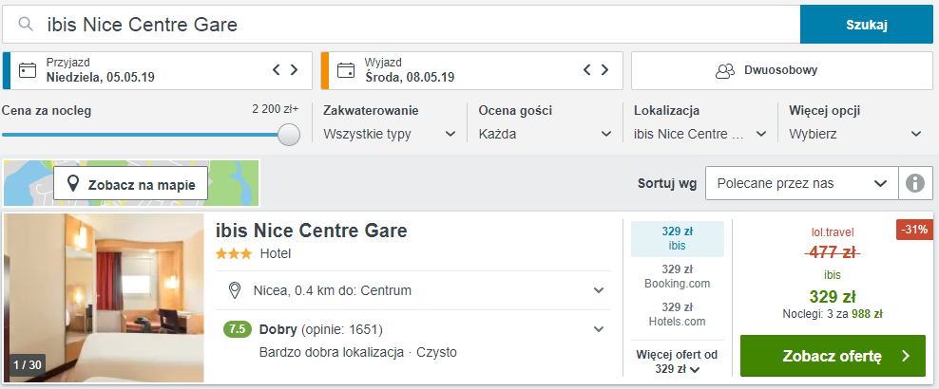Click the Szukaj search button
Viewport: 939px width, 389px height.
867,25
